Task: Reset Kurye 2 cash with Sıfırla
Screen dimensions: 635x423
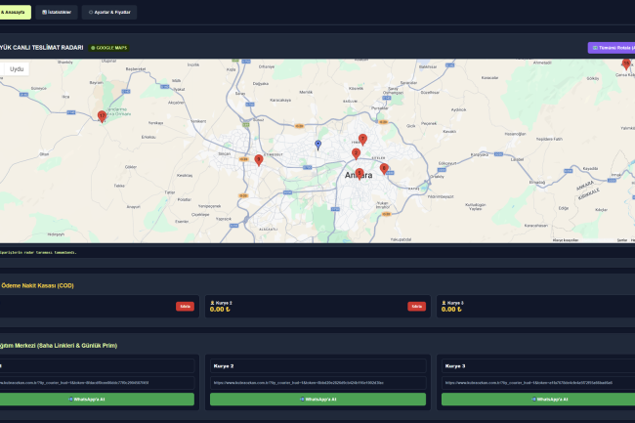Action: 417,307
